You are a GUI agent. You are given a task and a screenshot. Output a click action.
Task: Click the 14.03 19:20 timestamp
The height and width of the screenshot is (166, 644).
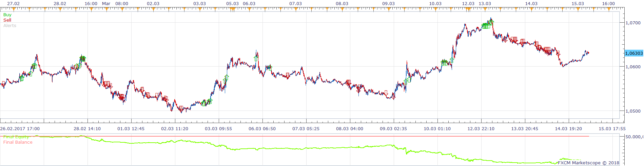click(x=568, y=129)
